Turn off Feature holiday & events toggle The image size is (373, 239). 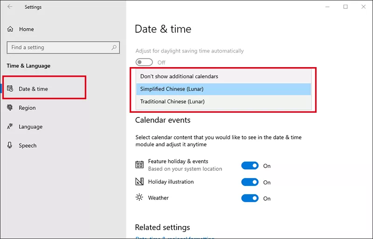point(250,166)
